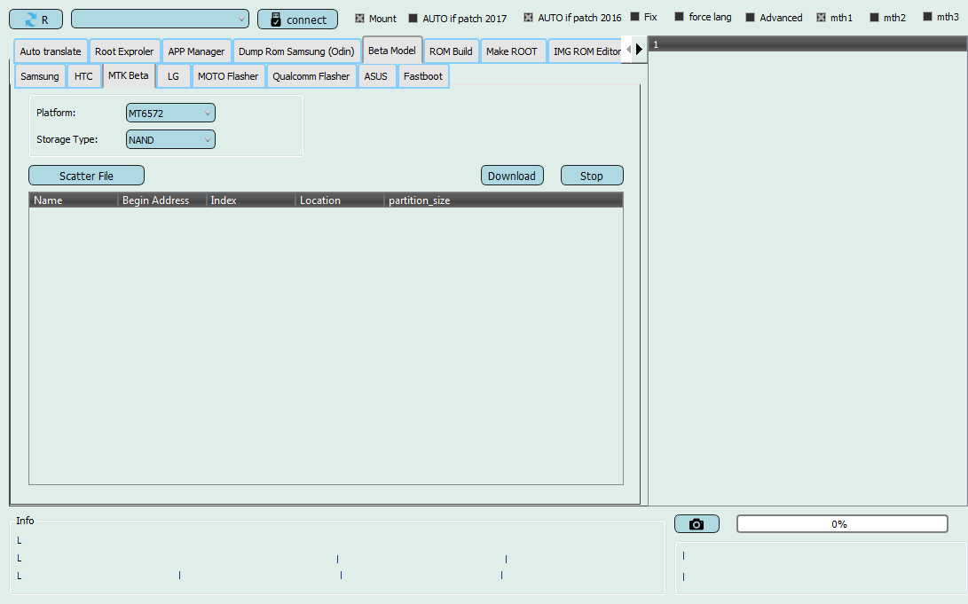Click the Scatter File button
This screenshot has height=604, width=968.
tap(86, 176)
